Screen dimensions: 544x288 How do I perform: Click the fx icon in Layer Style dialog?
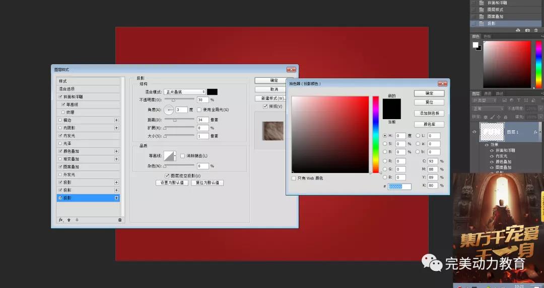click(60, 220)
